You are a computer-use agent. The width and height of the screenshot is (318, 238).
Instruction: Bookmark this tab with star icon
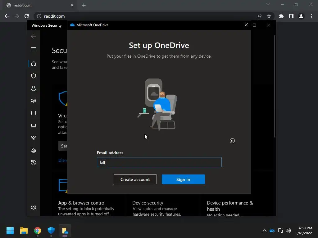point(269,16)
